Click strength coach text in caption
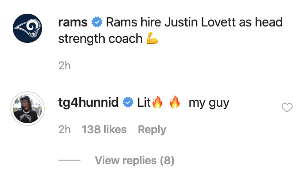299x177 pixels. pos(100,39)
